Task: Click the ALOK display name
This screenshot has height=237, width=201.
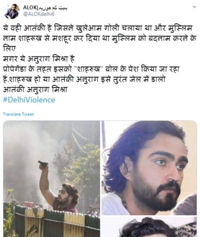Action: [x=30, y=8]
